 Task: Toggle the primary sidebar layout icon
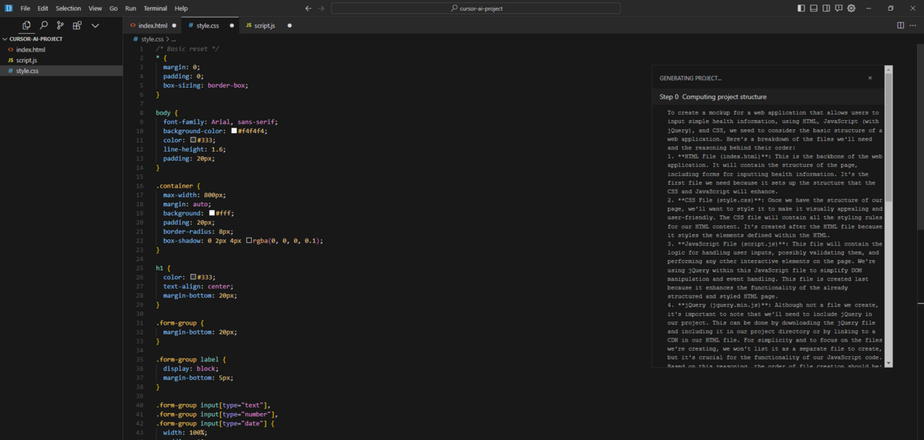(802, 8)
